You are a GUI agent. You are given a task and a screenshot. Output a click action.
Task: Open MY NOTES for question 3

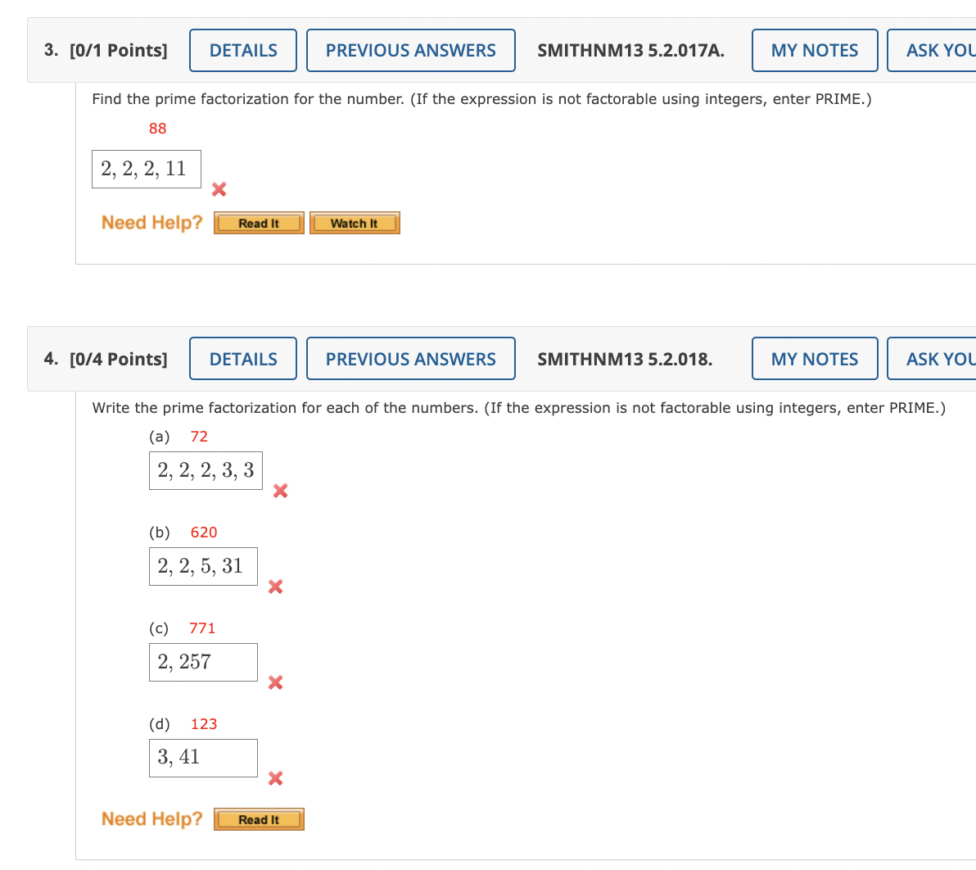click(x=814, y=51)
